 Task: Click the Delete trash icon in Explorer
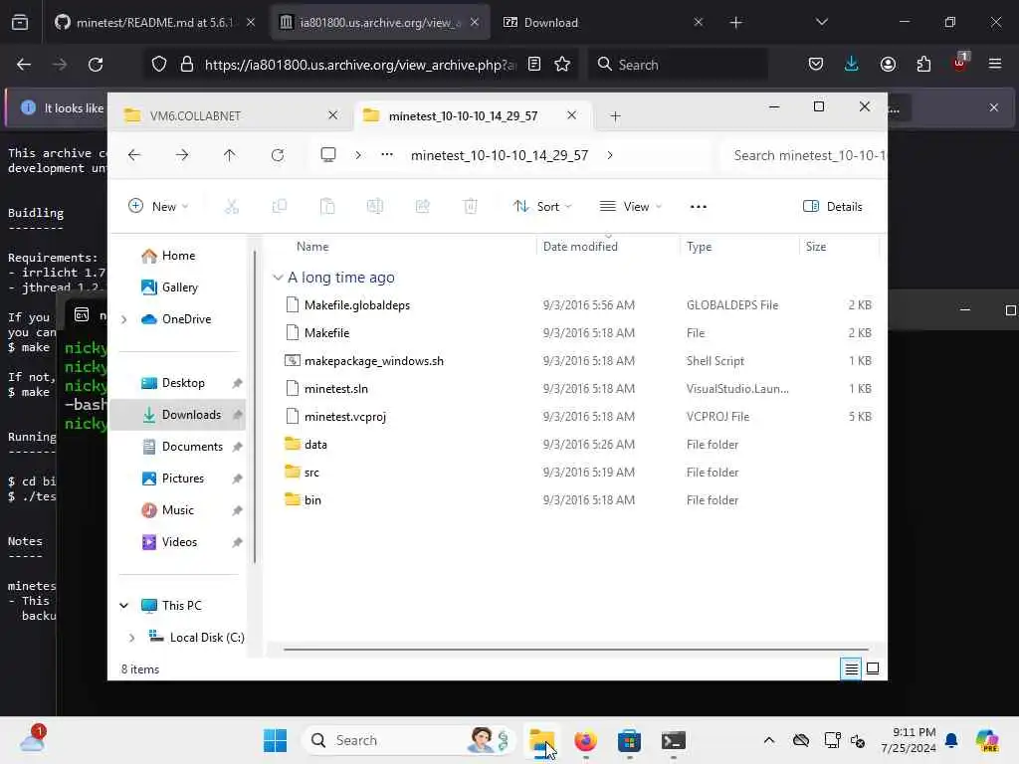pyautogui.click(x=470, y=207)
